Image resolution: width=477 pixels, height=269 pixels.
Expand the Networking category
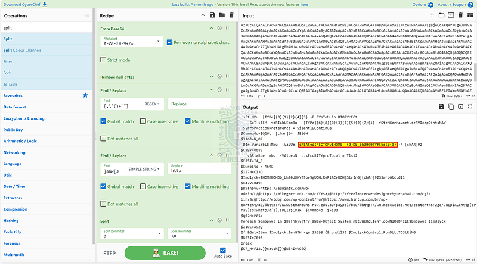(47, 152)
